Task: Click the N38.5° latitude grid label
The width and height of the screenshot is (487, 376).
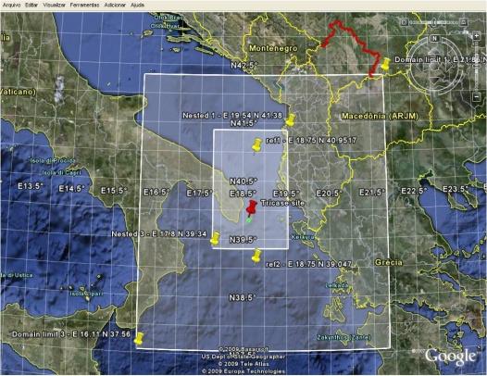Action: [243, 297]
